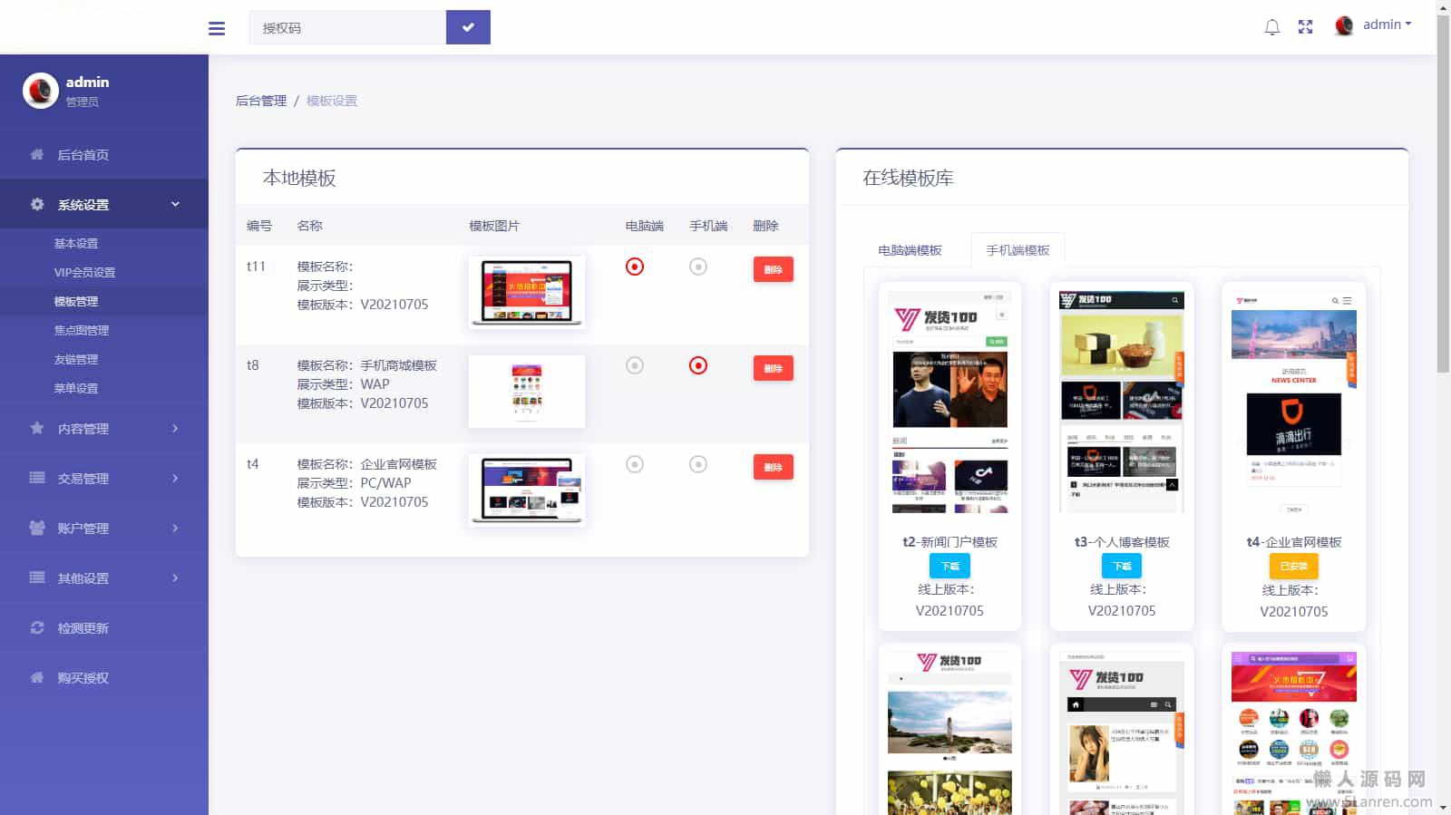Download the t2-新闻门户模板 template
The width and height of the screenshot is (1451, 815).
point(949,566)
